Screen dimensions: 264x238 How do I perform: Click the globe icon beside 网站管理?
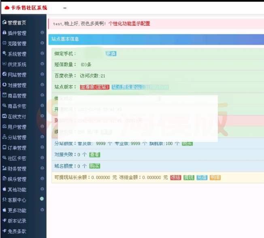click(x=4, y=75)
